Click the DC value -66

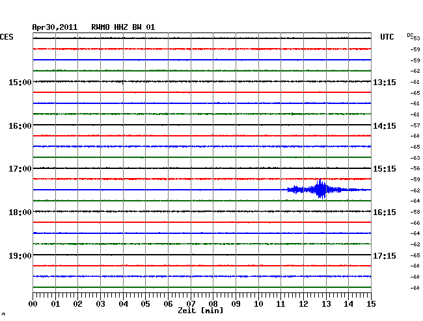[415, 223]
